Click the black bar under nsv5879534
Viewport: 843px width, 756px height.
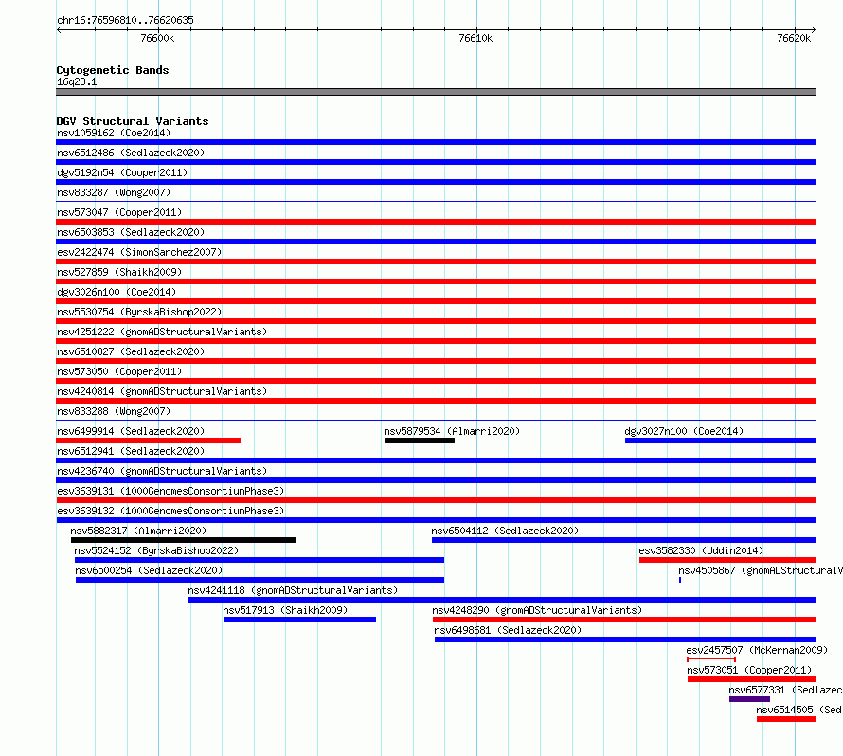(x=420, y=441)
